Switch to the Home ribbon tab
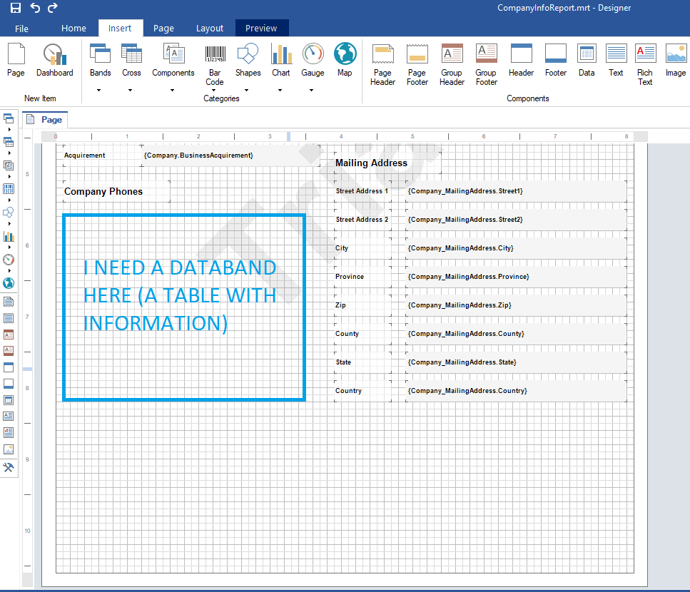The height and width of the screenshot is (592, 690). tap(74, 28)
